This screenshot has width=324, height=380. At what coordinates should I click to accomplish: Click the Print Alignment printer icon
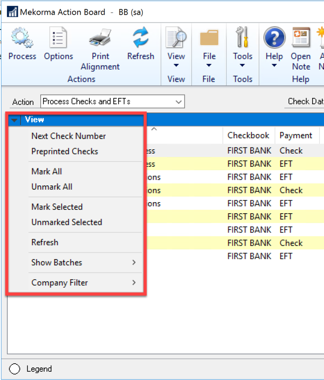[x=100, y=38]
